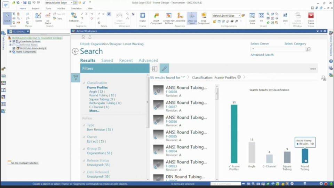This screenshot has height=188, width=334.
Task: Uncheck the Frame Body:1 checkbox
Action: tap(14, 48)
